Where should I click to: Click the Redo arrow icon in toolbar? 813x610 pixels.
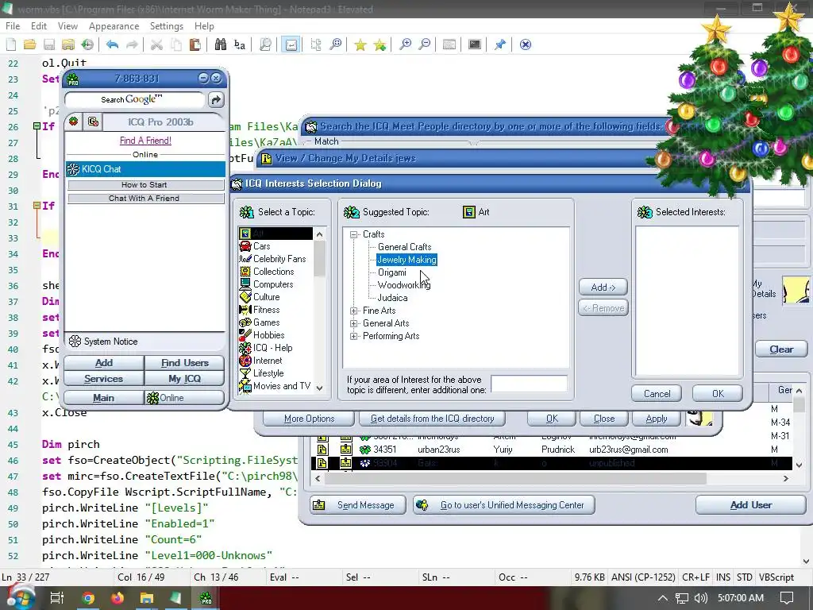[x=133, y=44]
